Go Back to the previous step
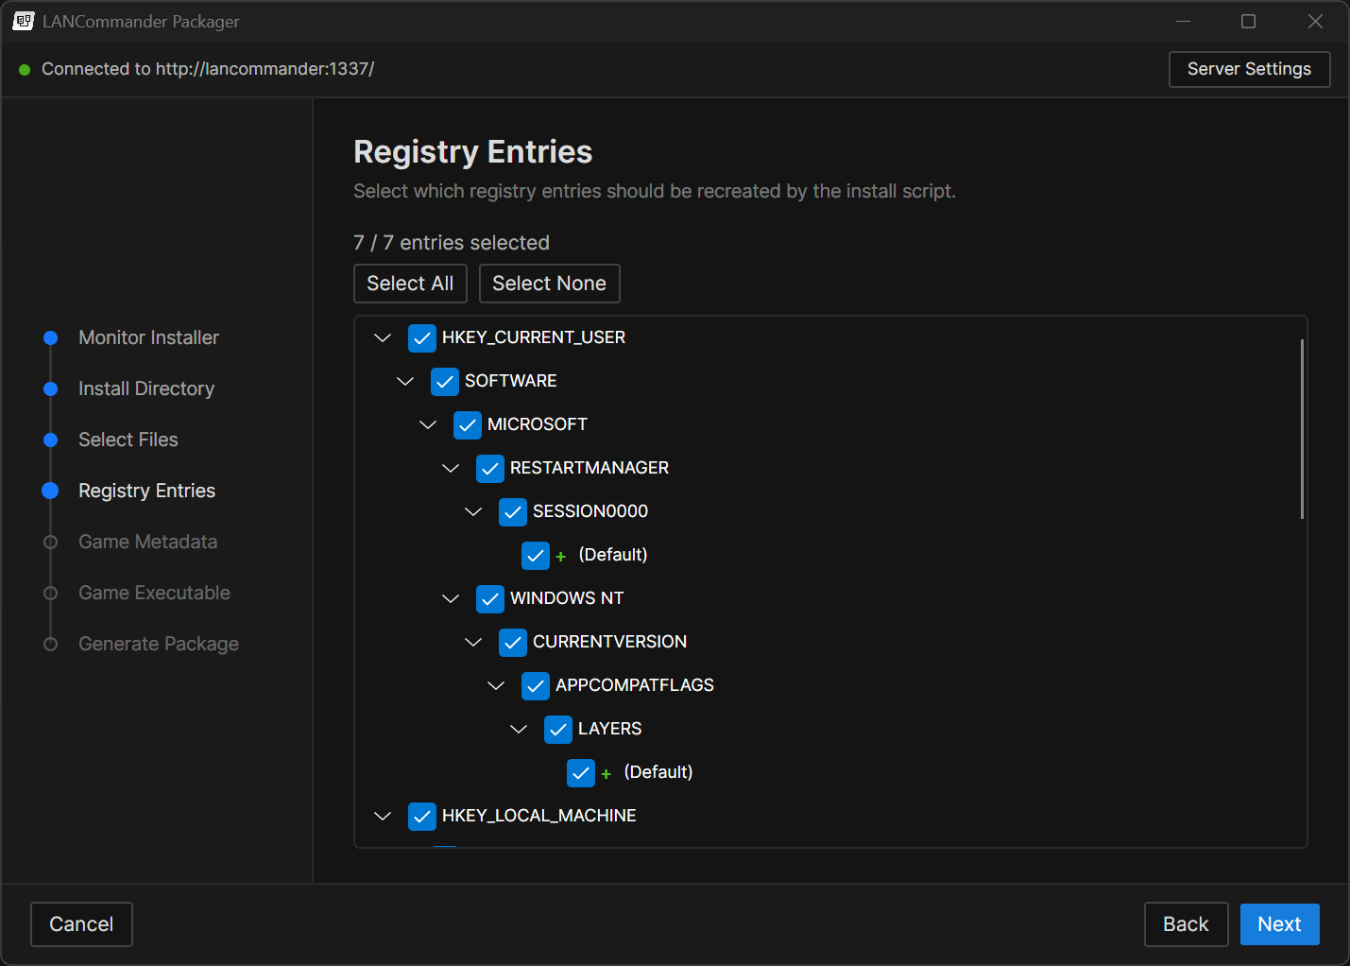This screenshot has width=1350, height=966. point(1186,924)
